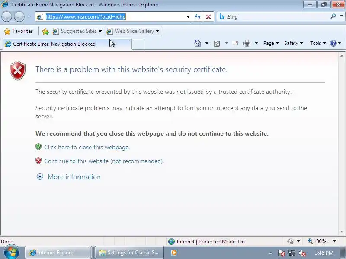The image size is (346, 259).
Task: Open the Page menu
Action: pyautogui.click(x=271, y=43)
